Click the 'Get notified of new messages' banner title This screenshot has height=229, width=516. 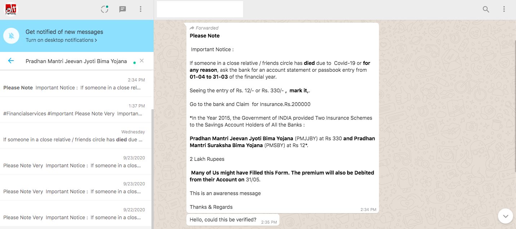[64, 32]
